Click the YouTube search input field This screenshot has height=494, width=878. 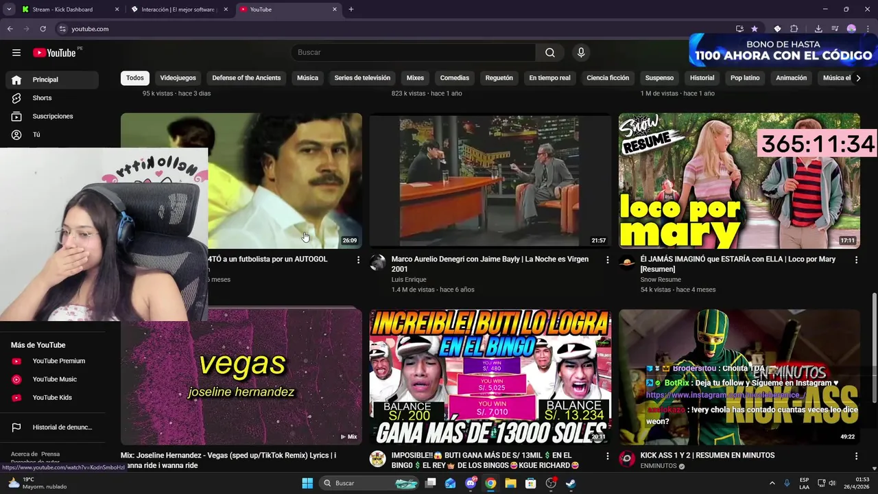click(x=413, y=53)
